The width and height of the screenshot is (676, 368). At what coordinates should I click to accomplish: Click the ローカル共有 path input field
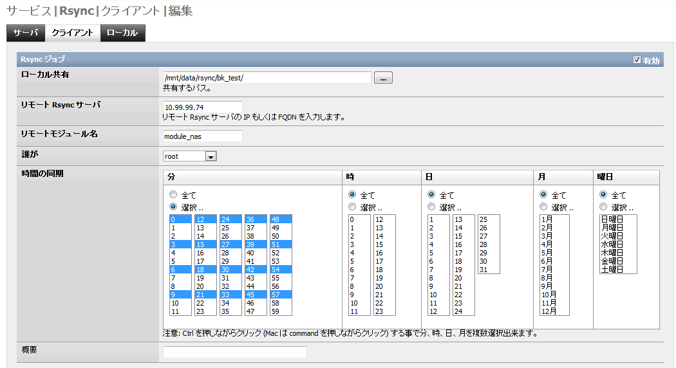tap(267, 78)
